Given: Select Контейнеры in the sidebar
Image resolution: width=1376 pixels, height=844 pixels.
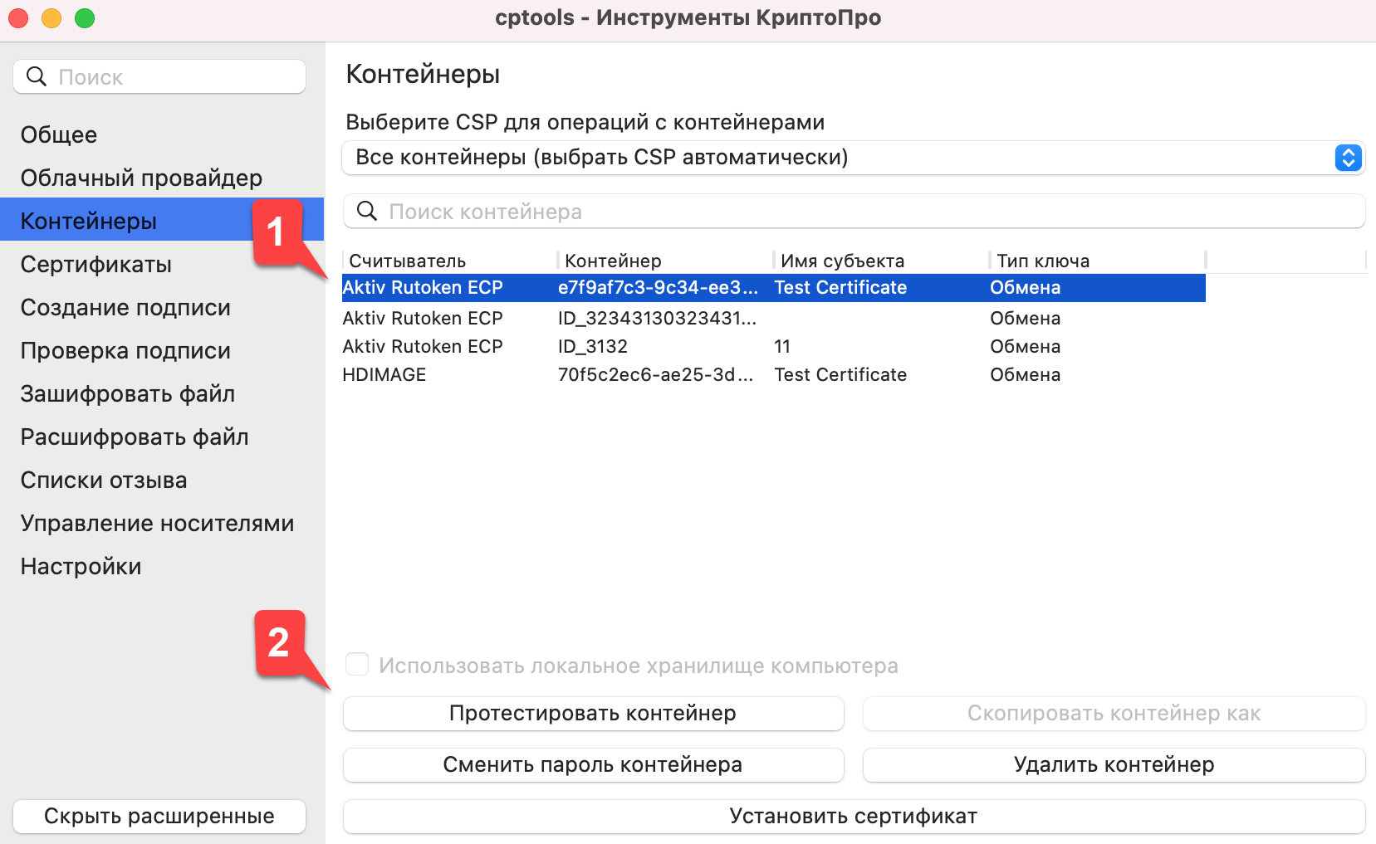Looking at the screenshot, I should [x=162, y=220].
